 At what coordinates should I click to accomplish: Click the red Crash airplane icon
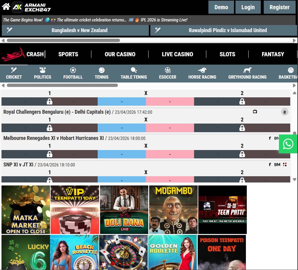tap(13, 54)
